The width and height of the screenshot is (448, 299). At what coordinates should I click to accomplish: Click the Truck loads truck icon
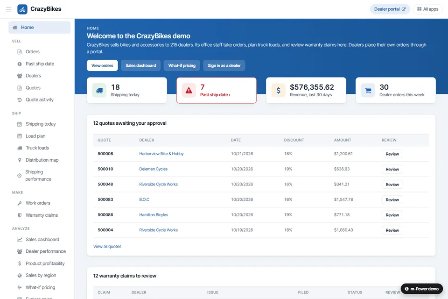coord(20,148)
